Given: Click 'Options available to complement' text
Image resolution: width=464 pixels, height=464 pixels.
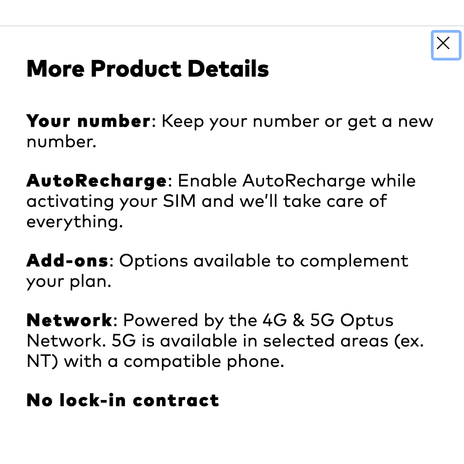Looking at the screenshot, I should tap(263, 261).
